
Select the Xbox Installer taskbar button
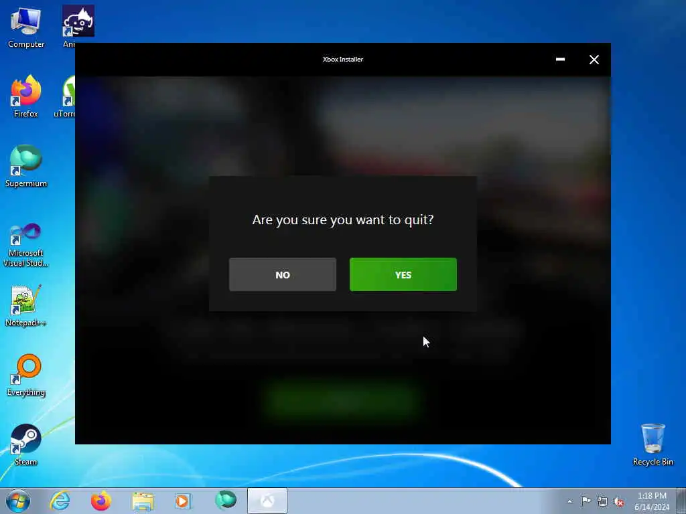267,501
